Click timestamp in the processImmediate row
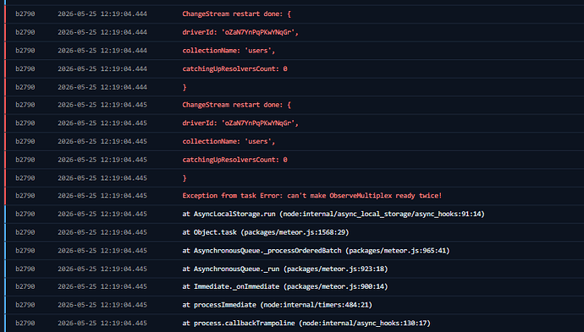This screenshot has height=332, width=584. (102, 304)
